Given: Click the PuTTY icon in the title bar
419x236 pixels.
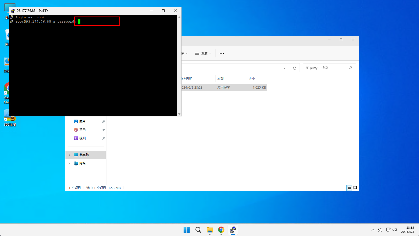Looking at the screenshot, I should coord(13,11).
